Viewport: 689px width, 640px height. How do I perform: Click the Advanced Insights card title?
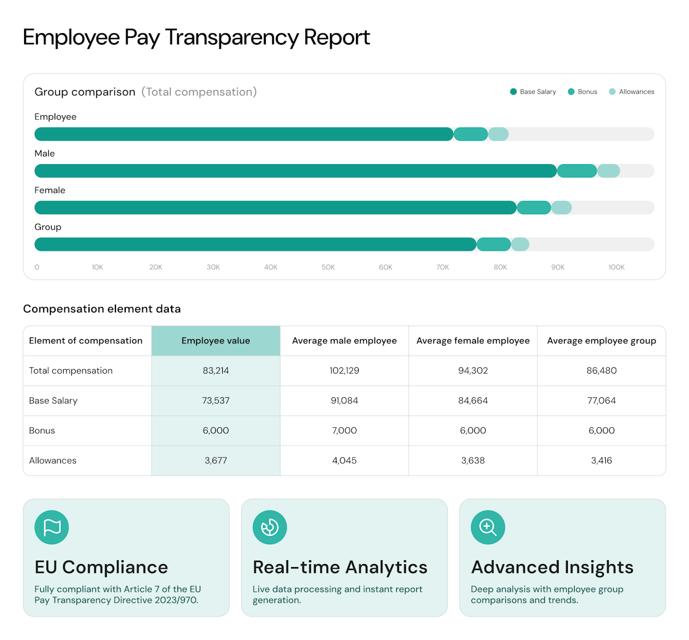[552, 567]
